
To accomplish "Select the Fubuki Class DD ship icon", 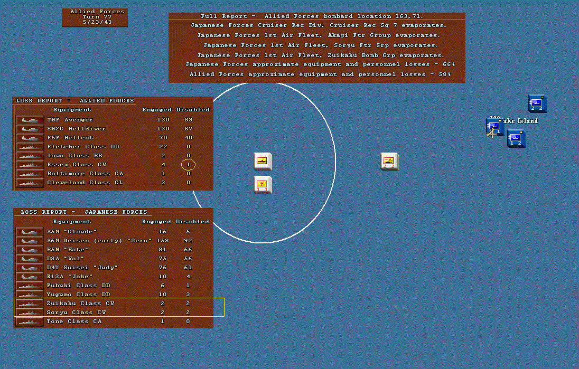I will (30, 286).
